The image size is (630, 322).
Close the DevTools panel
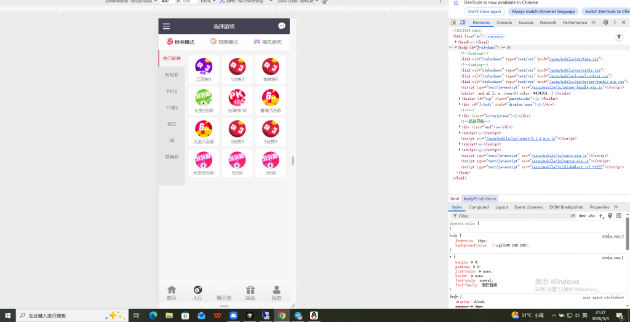[x=624, y=23]
